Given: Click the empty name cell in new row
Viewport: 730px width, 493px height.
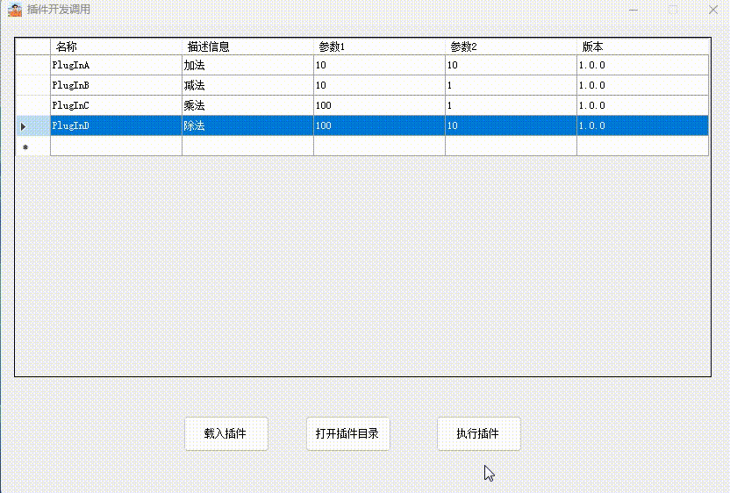Looking at the screenshot, I should click(116, 146).
